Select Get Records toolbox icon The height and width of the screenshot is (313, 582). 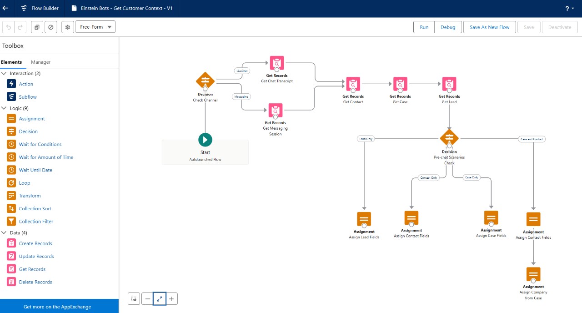(x=11, y=269)
